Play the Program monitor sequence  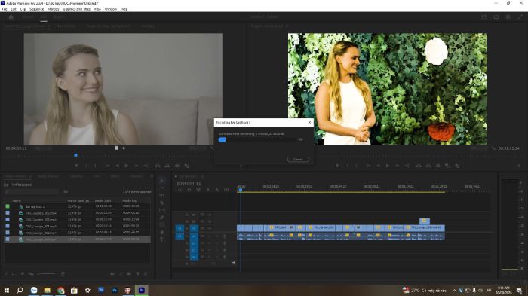tap(388, 166)
